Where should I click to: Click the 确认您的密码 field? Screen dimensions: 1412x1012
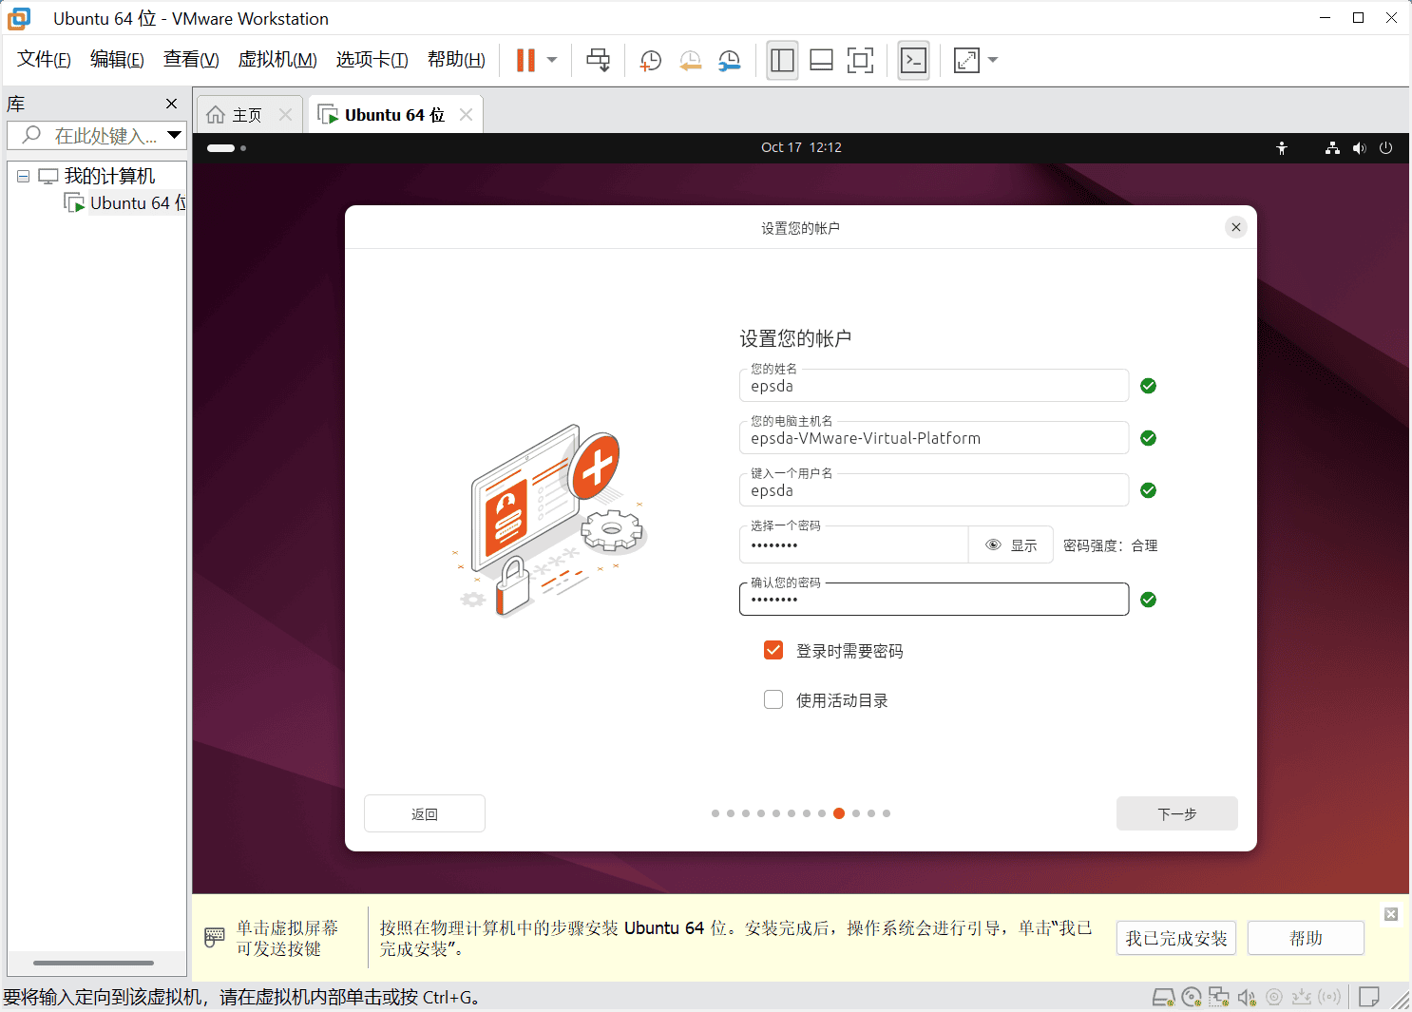point(934,600)
